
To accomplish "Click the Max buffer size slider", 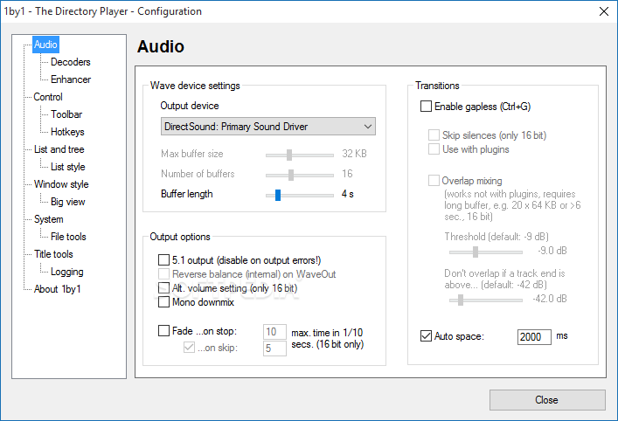I will (300, 155).
